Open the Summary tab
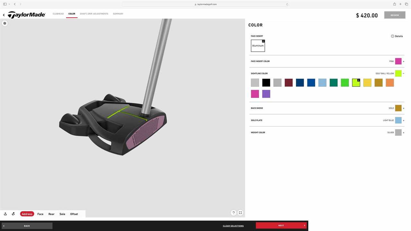This screenshot has height=231, width=411. tap(118, 14)
